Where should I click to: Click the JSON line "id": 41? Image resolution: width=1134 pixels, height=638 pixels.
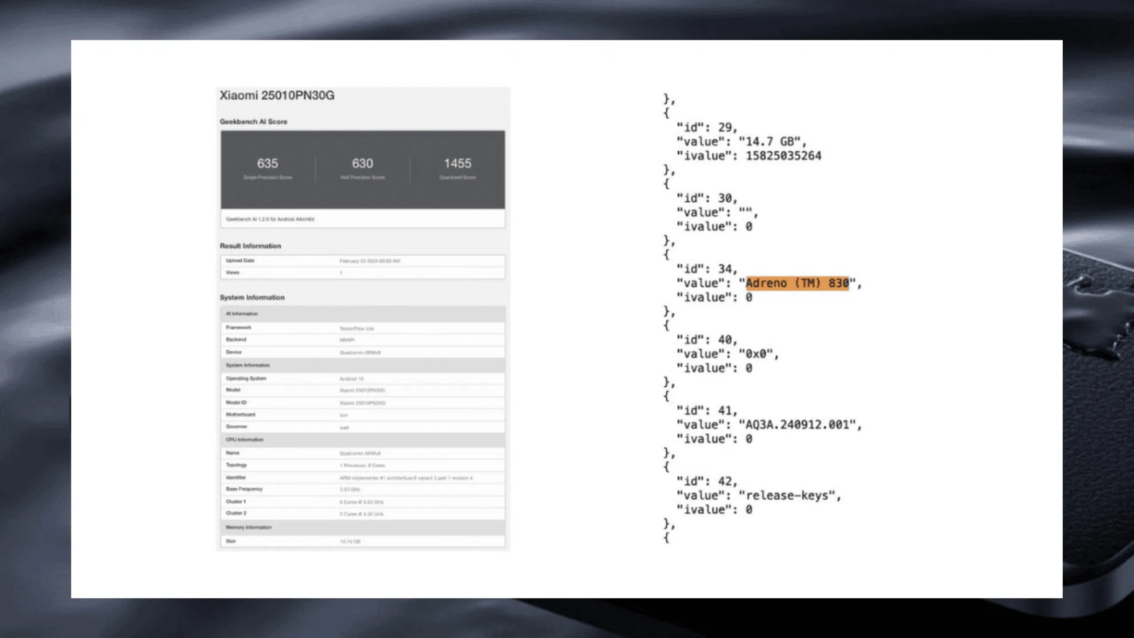(707, 411)
